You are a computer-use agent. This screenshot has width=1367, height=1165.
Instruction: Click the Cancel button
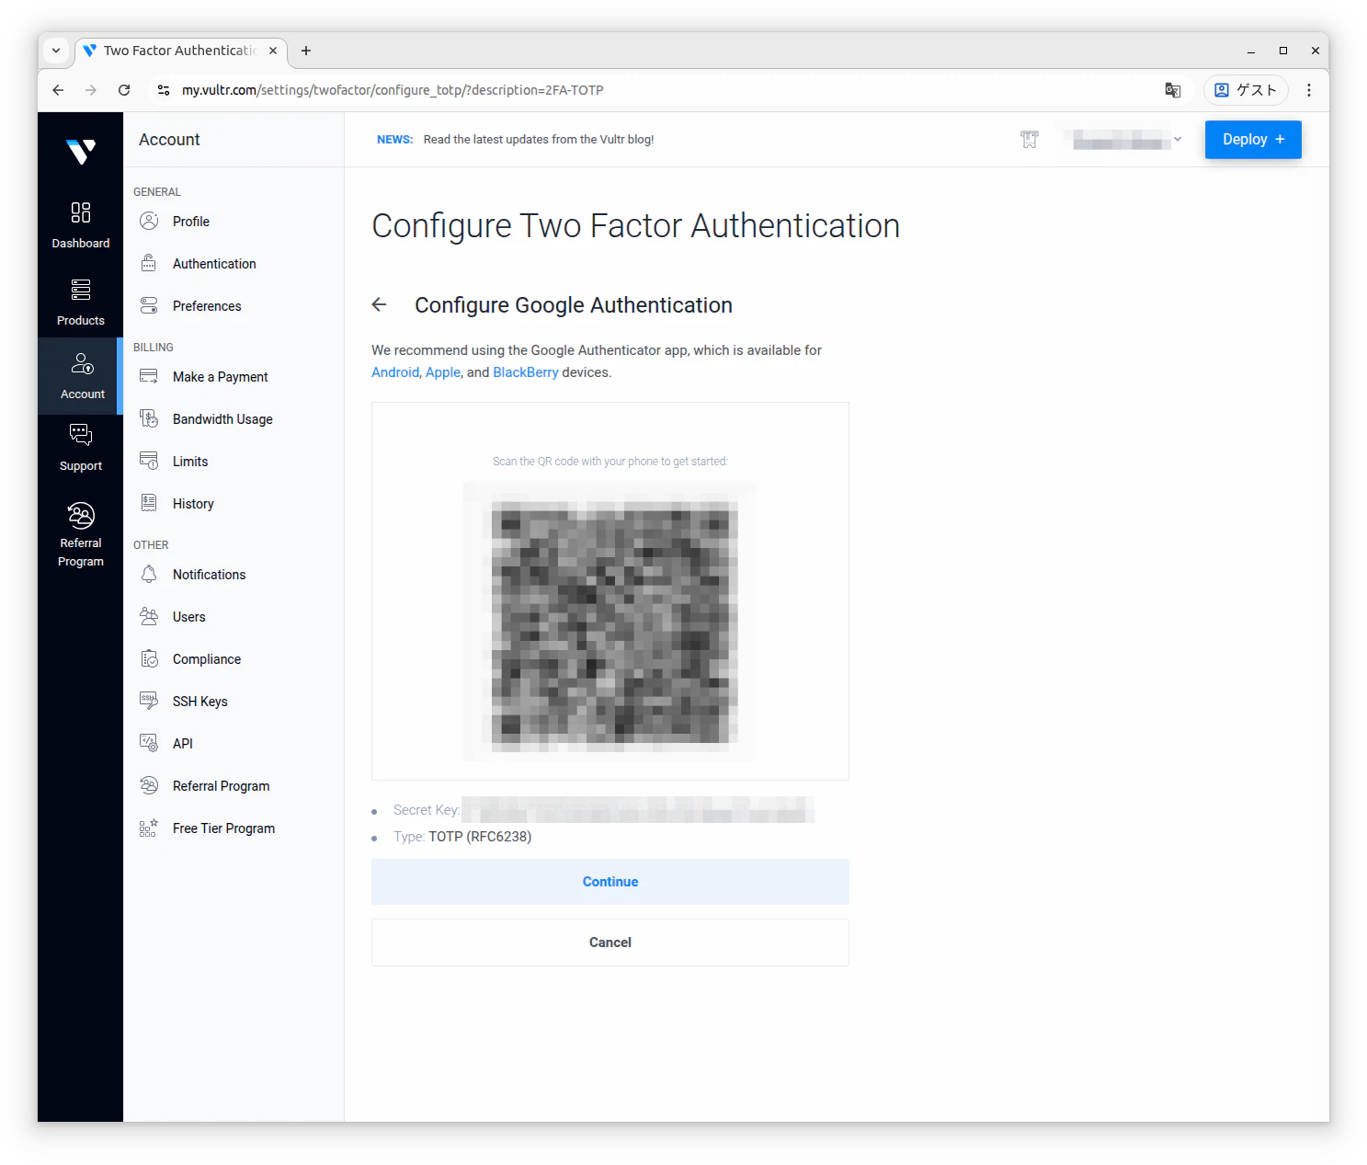point(610,942)
